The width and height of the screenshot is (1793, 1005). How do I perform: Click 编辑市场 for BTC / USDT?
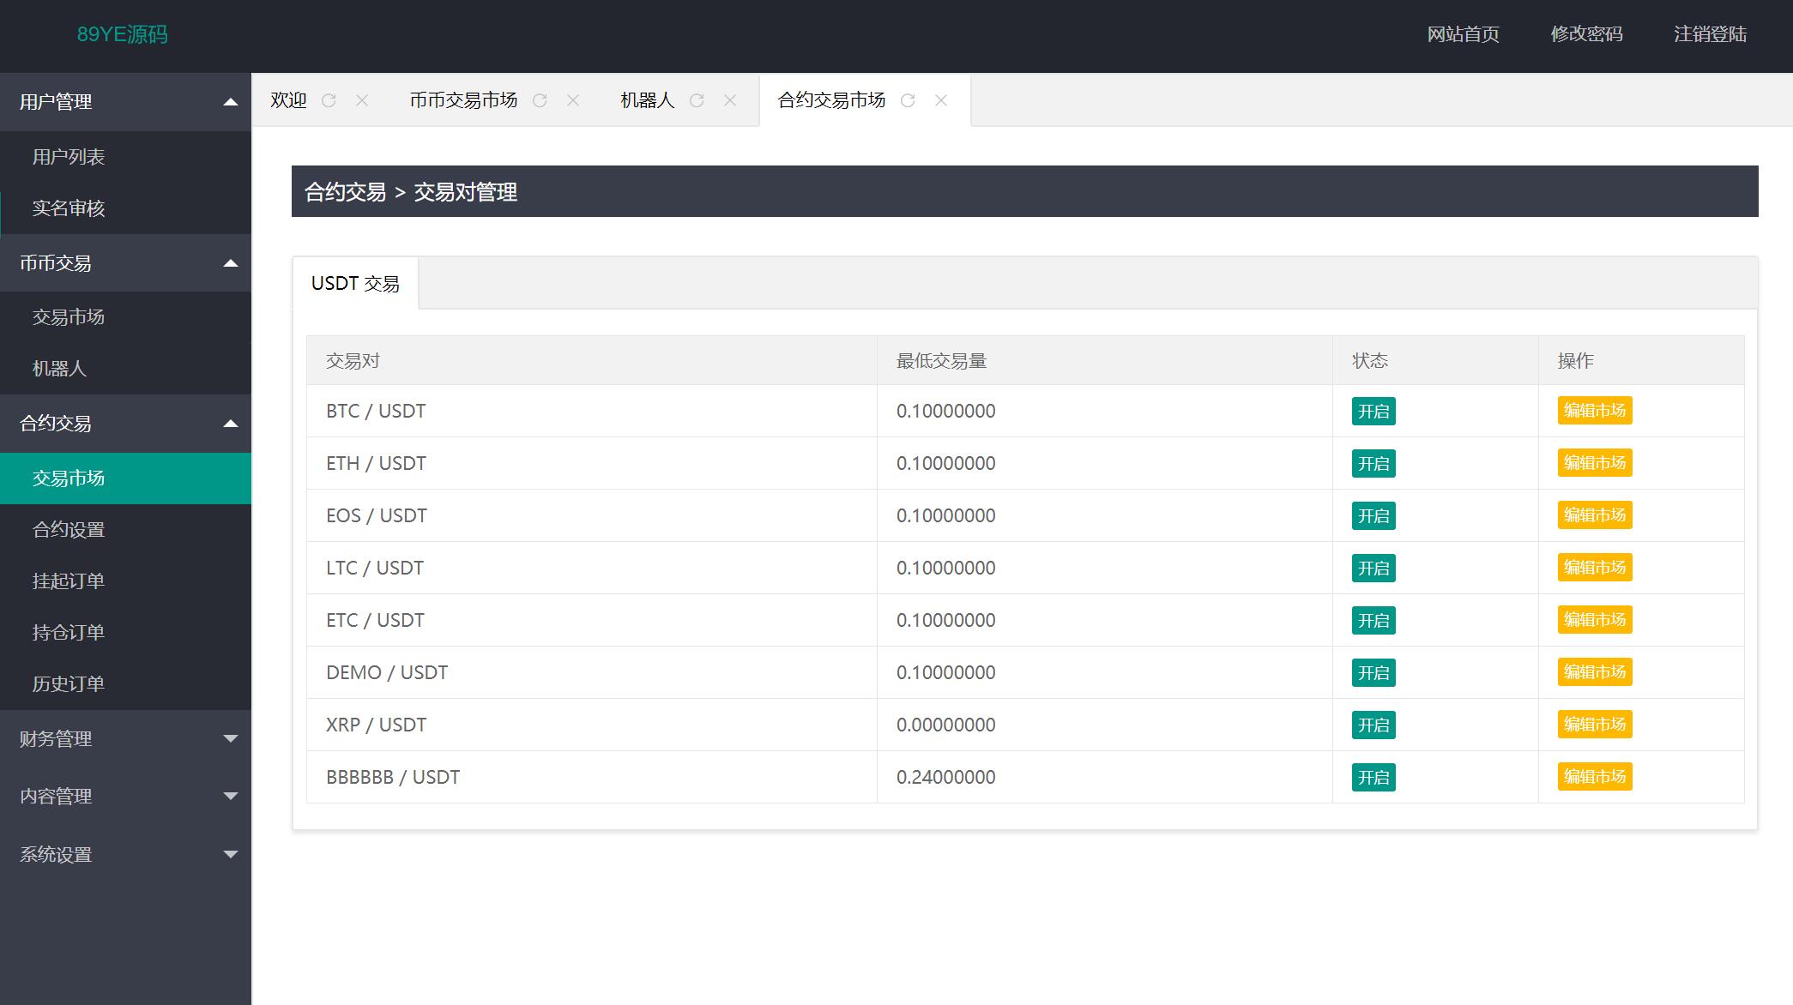coord(1595,411)
